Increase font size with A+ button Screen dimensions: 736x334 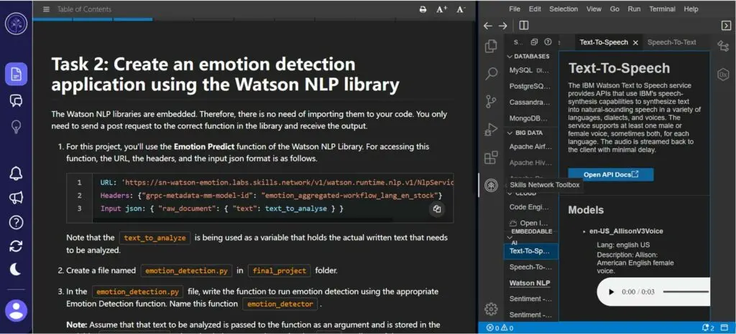[441, 9]
